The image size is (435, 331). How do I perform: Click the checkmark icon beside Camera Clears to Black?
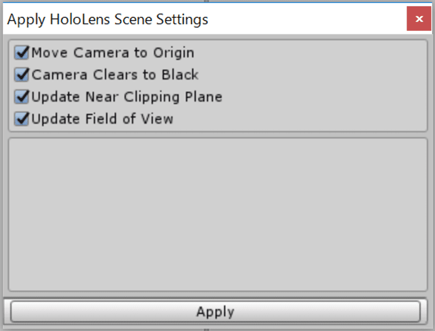[x=22, y=74]
